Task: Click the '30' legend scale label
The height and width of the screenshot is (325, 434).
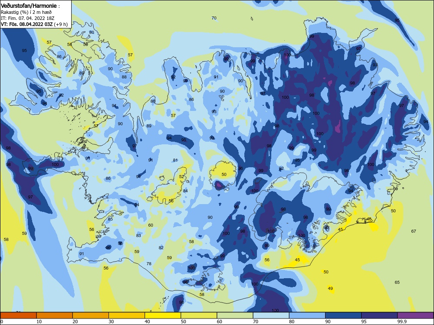Action: 111,322
